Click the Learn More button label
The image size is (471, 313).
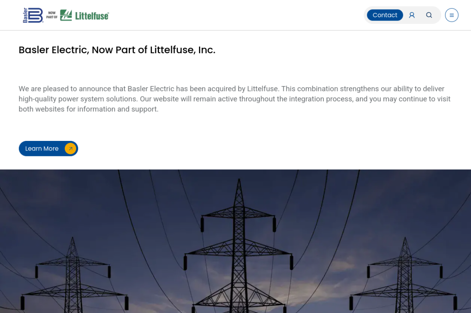[x=42, y=149]
